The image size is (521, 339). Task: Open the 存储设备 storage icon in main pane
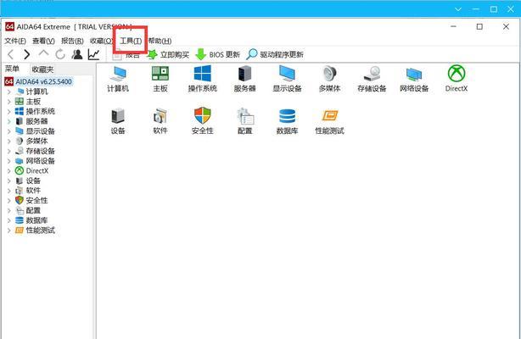click(372, 79)
